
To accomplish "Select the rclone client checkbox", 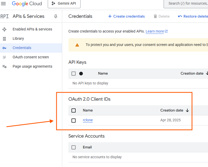I will point(74,121).
